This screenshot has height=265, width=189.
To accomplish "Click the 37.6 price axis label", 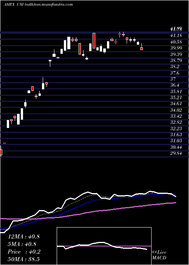I will 175,73.
